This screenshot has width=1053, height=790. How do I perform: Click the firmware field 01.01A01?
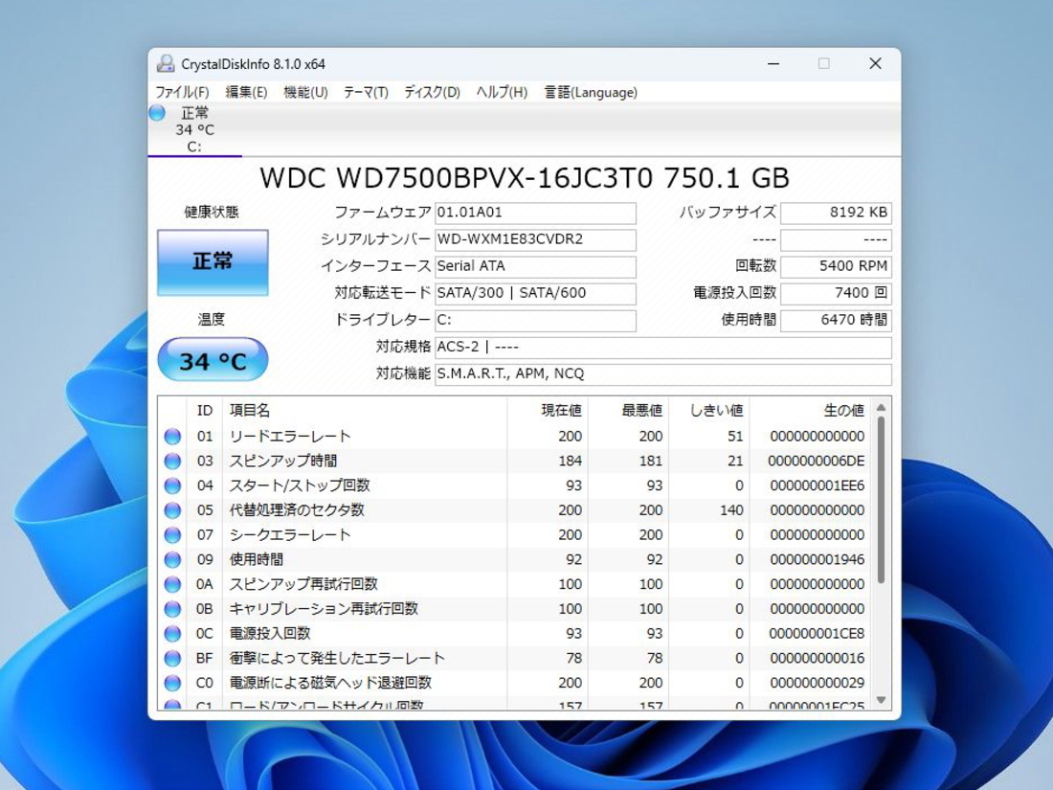(x=535, y=213)
